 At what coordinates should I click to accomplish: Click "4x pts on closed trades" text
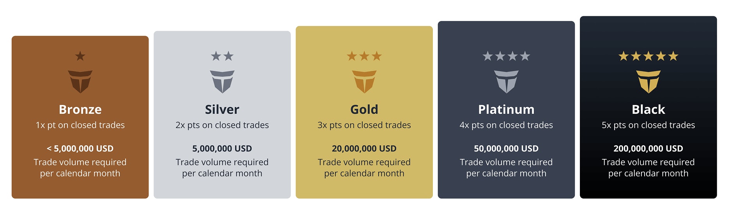click(x=506, y=125)
